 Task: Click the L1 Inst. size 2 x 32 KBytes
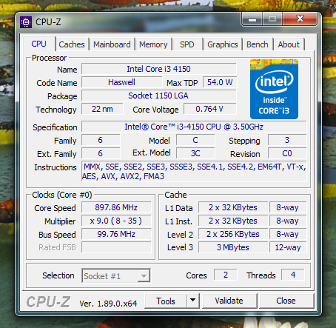click(x=233, y=221)
